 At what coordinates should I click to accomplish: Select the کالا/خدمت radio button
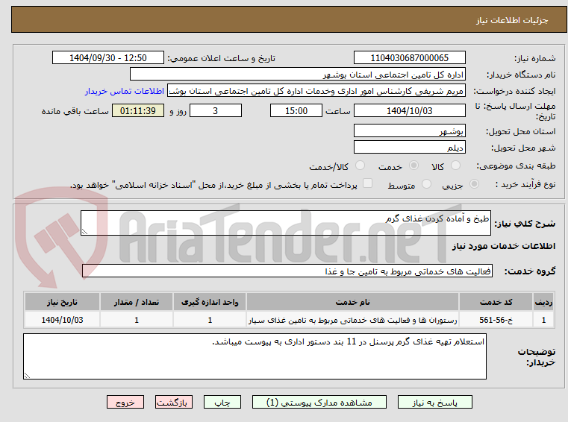coord(360,166)
